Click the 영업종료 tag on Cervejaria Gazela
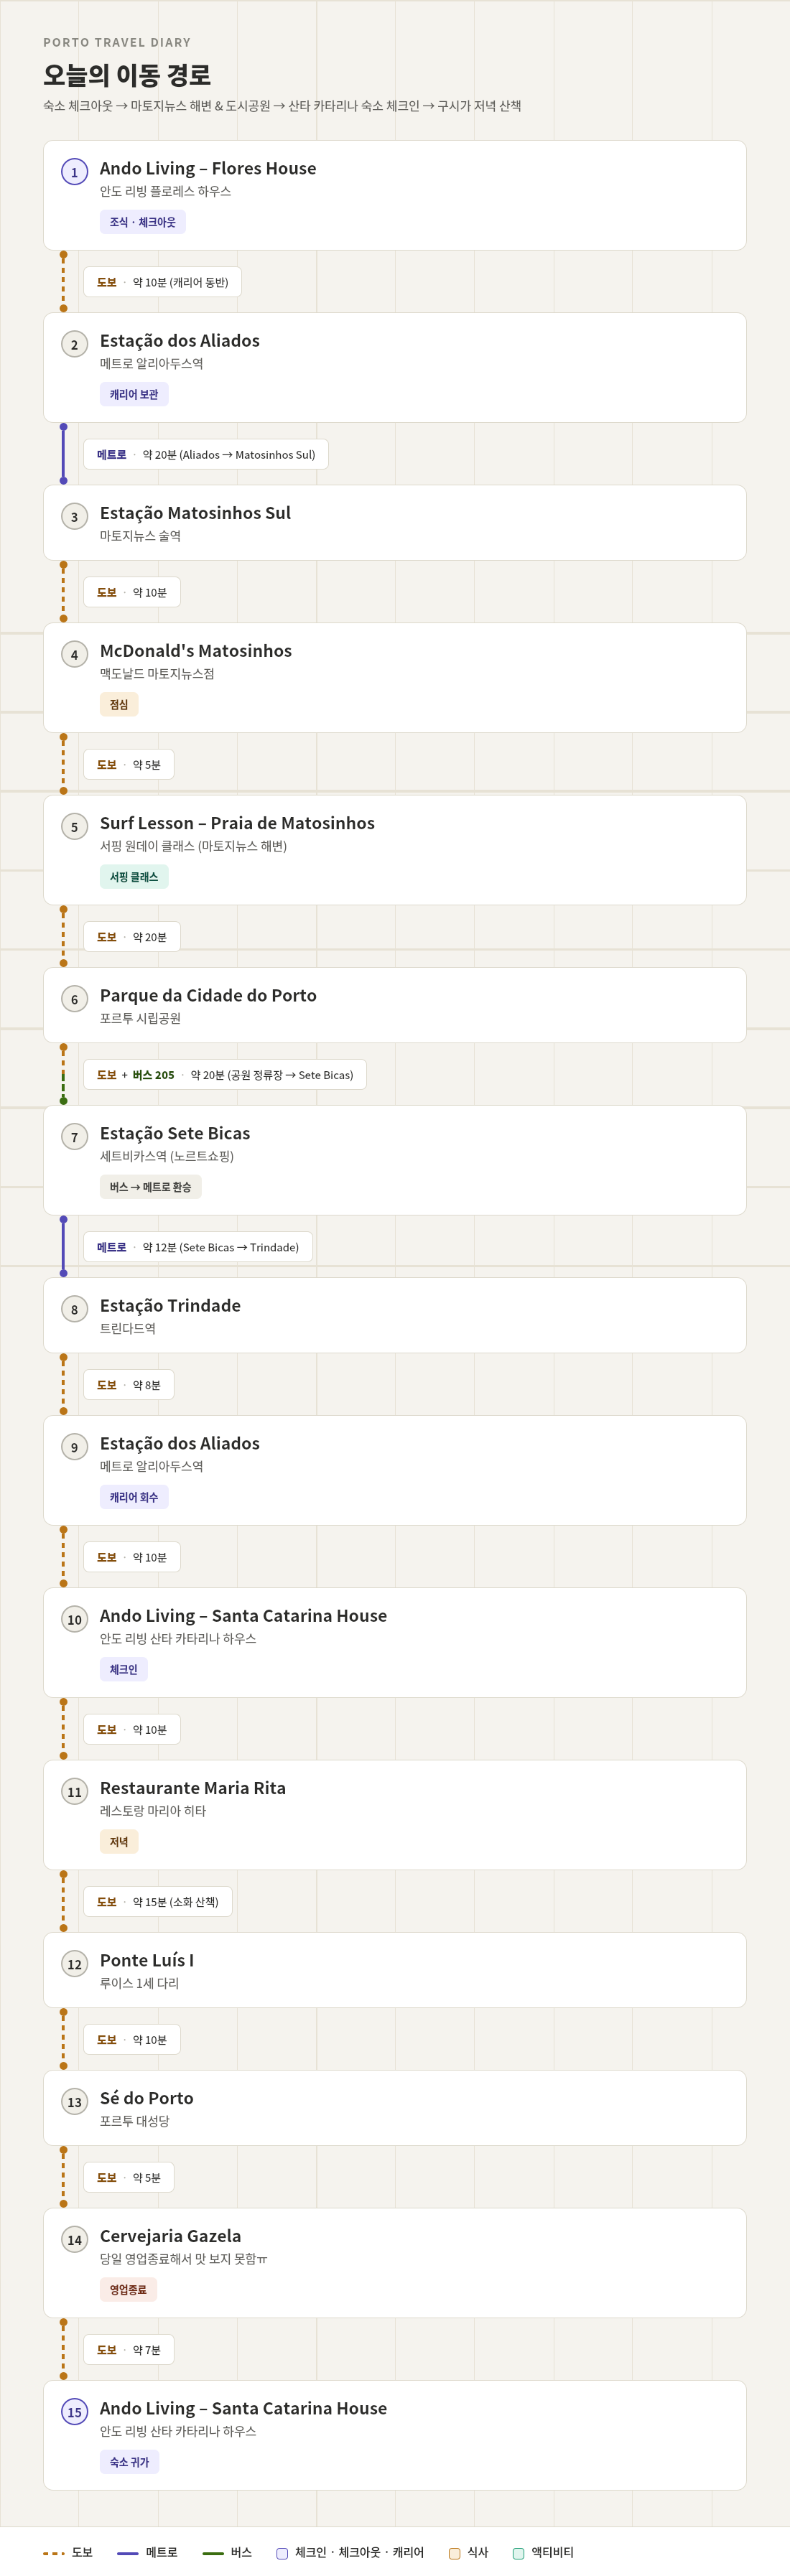 tap(128, 2290)
